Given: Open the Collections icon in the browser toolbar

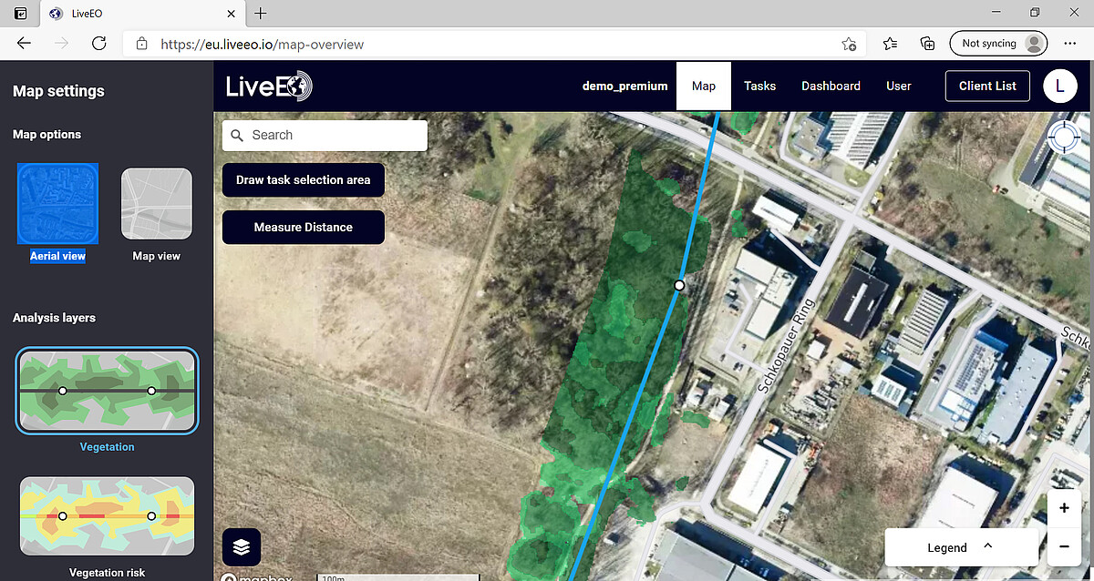Looking at the screenshot, I should click(x=927, y=43).
